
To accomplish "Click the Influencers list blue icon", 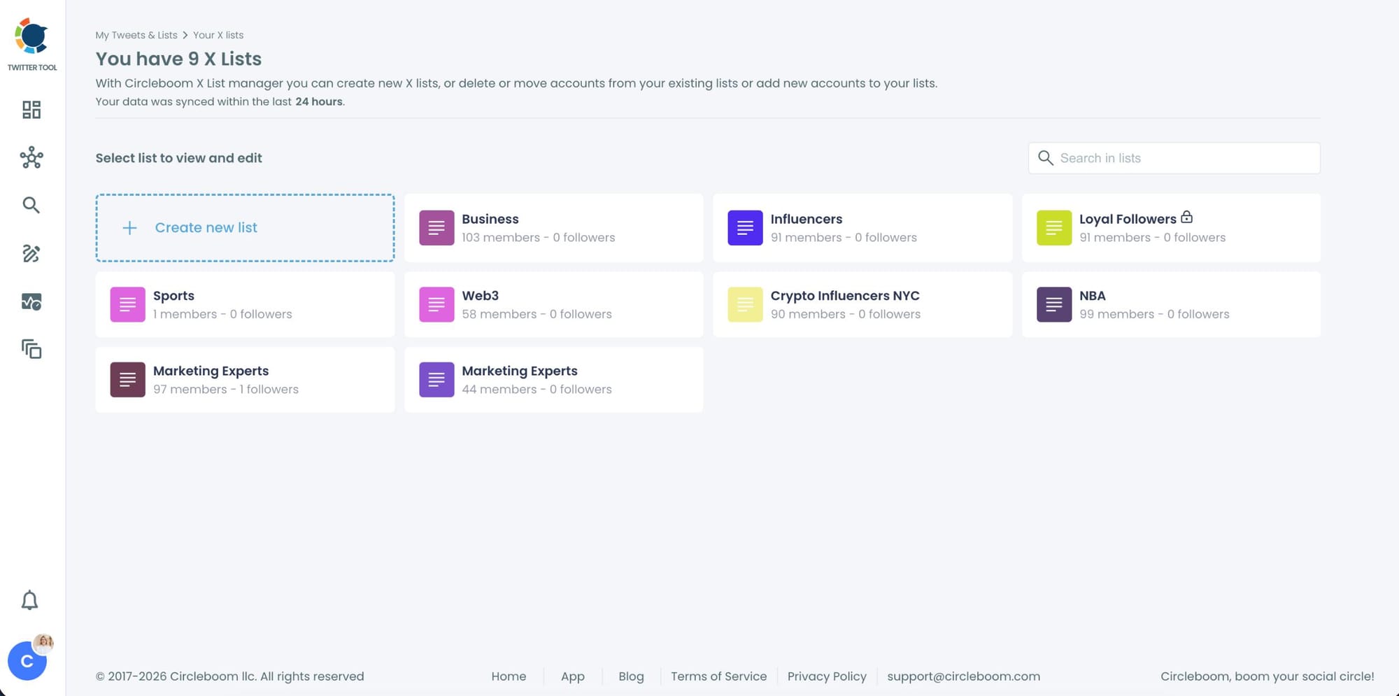I will click(x=745, y=228).
